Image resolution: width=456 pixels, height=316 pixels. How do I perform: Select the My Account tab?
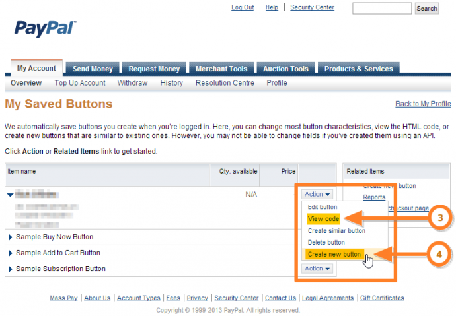tap(36, 68)
